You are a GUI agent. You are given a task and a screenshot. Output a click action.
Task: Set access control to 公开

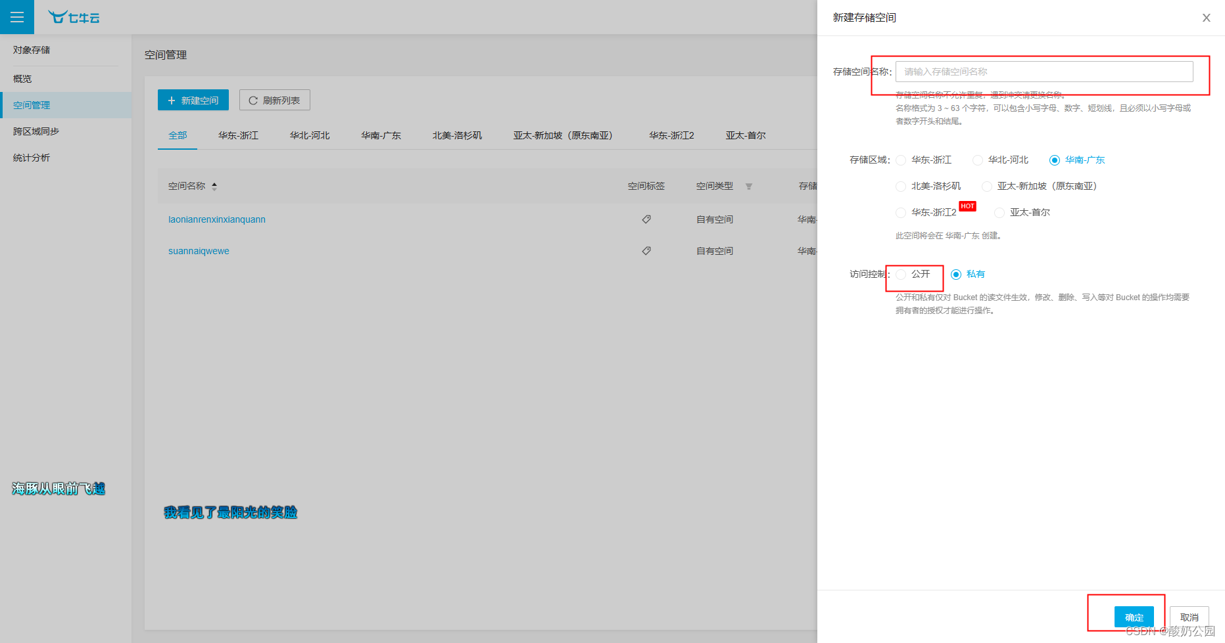click(901, 275)
